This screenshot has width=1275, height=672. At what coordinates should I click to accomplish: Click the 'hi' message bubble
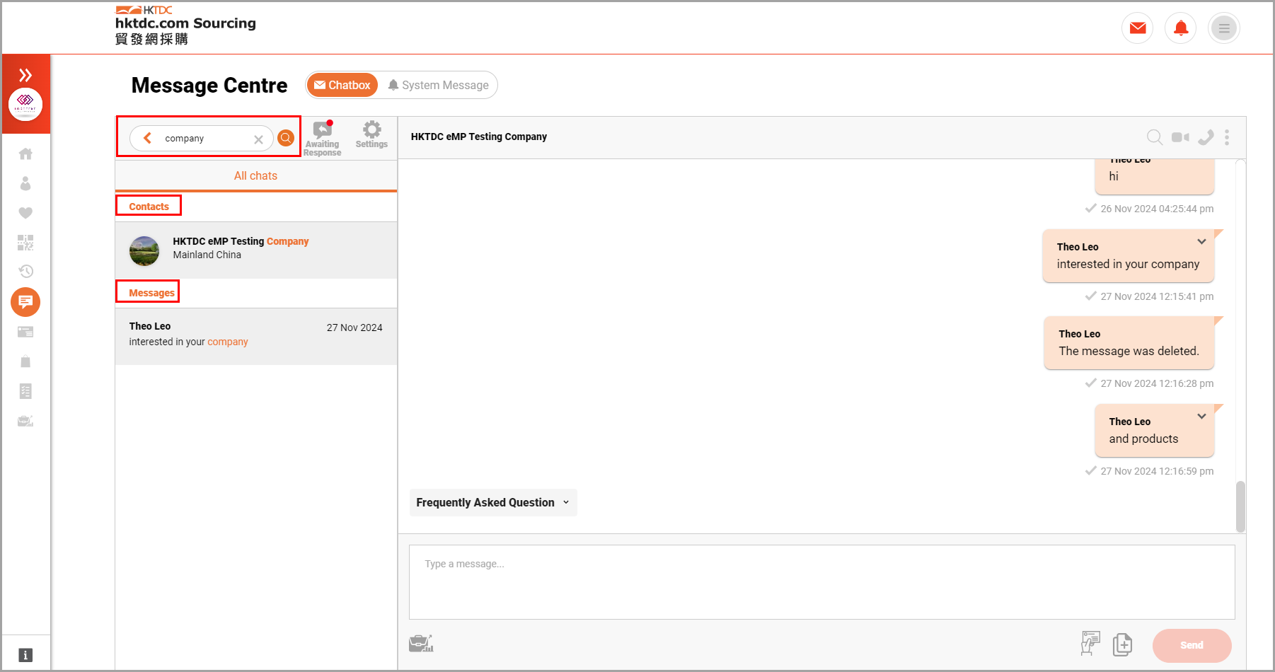1154,176
